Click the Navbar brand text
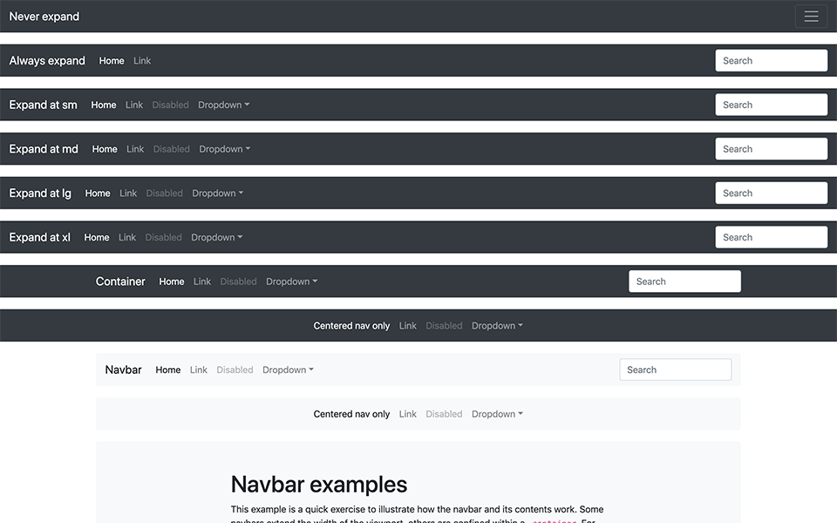 tap(123, 370)
